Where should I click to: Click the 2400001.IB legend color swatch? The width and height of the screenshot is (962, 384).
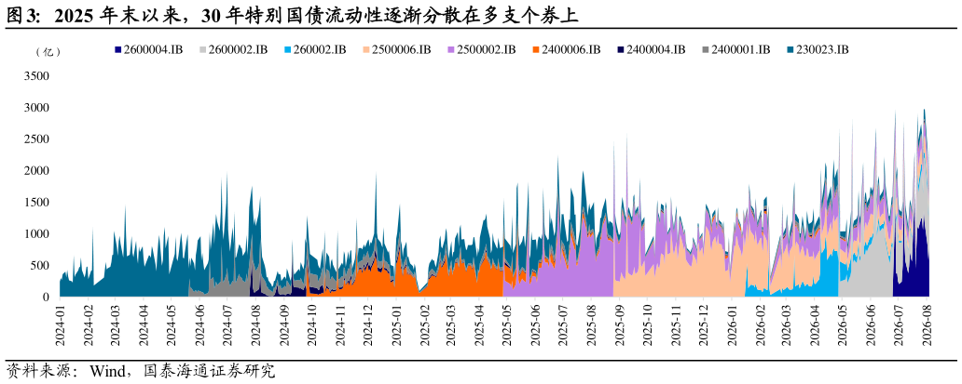pyautogui.click(x=705, y=50)
